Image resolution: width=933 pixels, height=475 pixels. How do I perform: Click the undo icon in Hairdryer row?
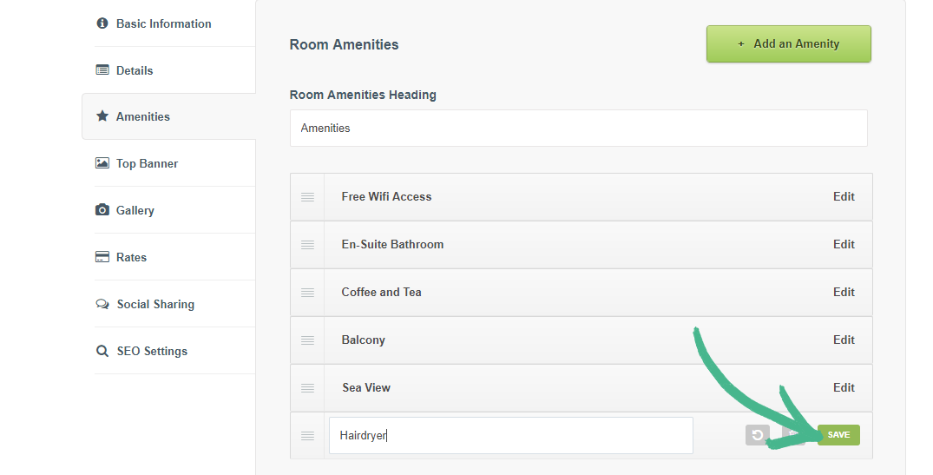[757, 435]
